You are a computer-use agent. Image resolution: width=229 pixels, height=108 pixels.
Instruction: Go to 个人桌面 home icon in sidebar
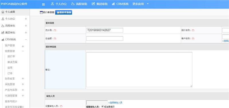3,12
